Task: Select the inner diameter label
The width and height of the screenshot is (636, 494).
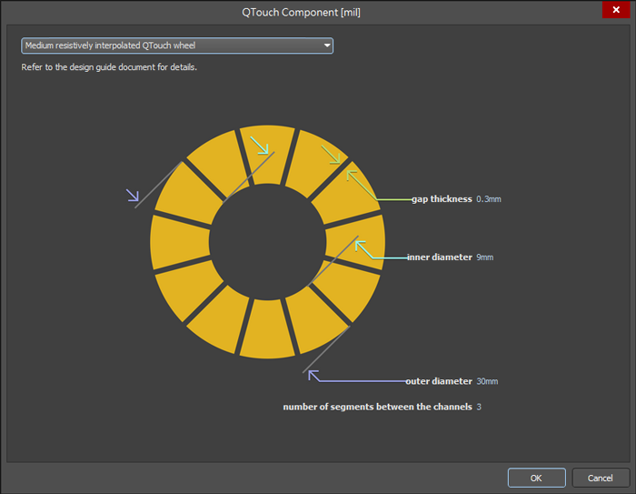Action: [x=439, y=257]
